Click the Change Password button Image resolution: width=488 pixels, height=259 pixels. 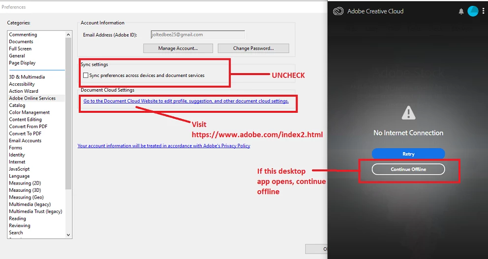point(253,49)
